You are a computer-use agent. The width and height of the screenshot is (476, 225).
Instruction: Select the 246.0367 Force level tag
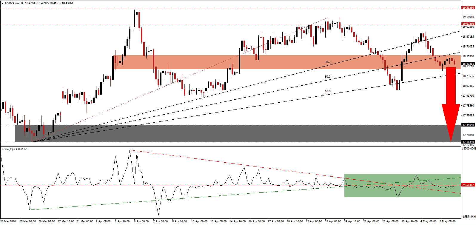pyautogui.click(x=468, y=185)
